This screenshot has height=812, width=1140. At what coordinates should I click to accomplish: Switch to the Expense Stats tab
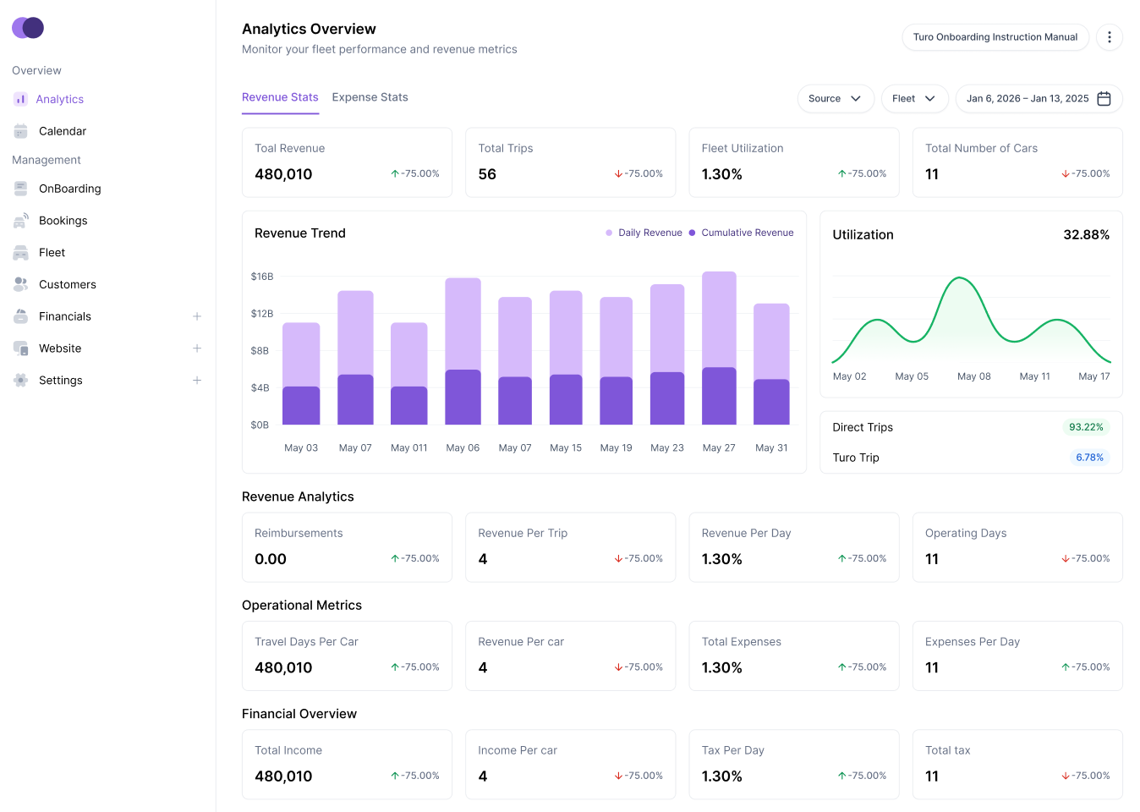[x=370, y=98]
